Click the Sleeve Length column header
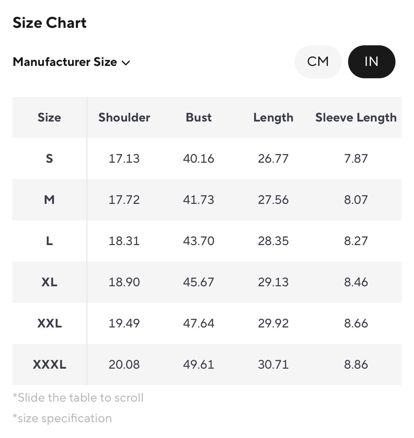 tap(356, 118)
